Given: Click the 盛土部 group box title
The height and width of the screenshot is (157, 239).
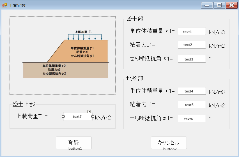Looking at the screenshot, I should 135,19.
